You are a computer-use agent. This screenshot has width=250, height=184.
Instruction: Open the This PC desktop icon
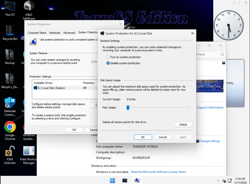(10, 8)
